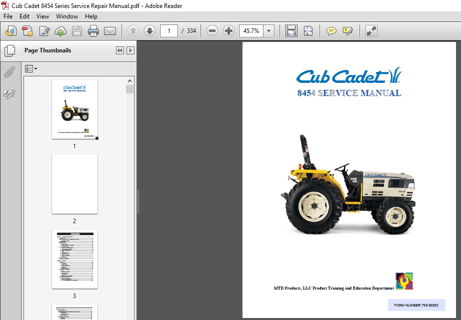
Task: Click the Zoom In plus button
Action: coord(228,31)
